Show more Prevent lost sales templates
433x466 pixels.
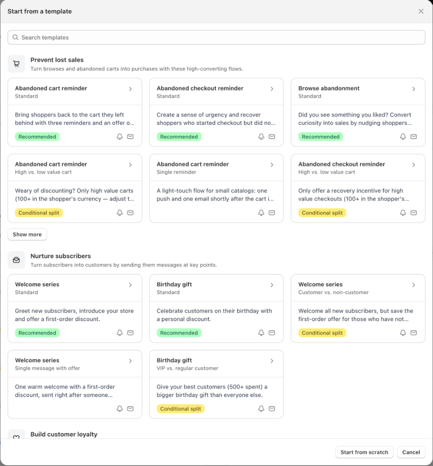(x=27, y=234)
